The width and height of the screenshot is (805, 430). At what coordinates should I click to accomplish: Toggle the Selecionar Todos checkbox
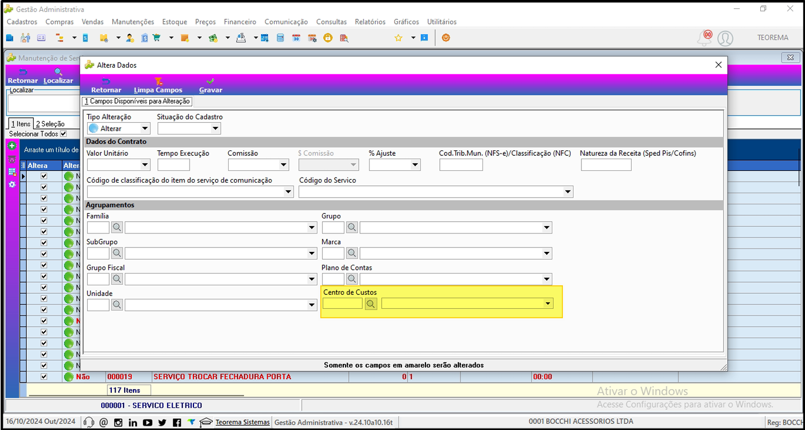(63, 134)
